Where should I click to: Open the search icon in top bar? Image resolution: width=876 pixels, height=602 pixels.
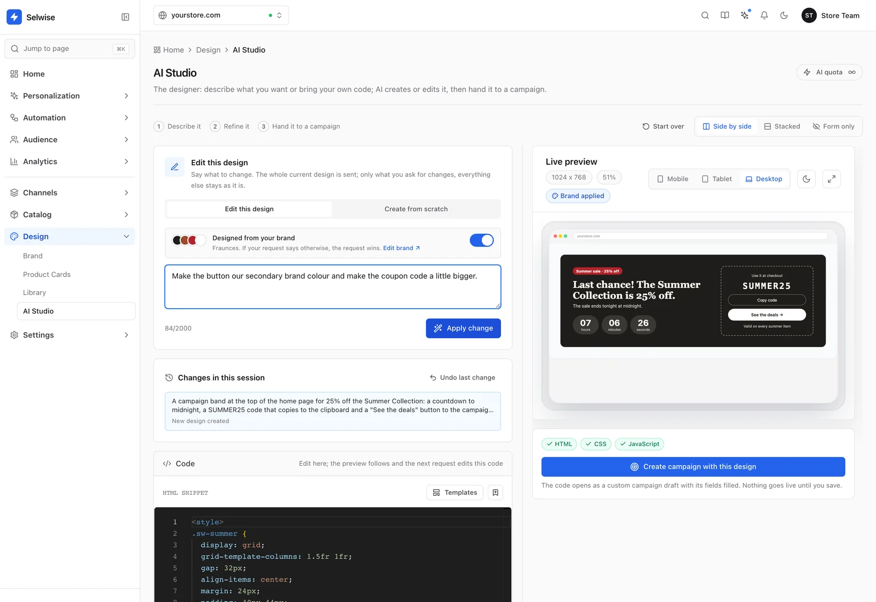coord(705,15)
